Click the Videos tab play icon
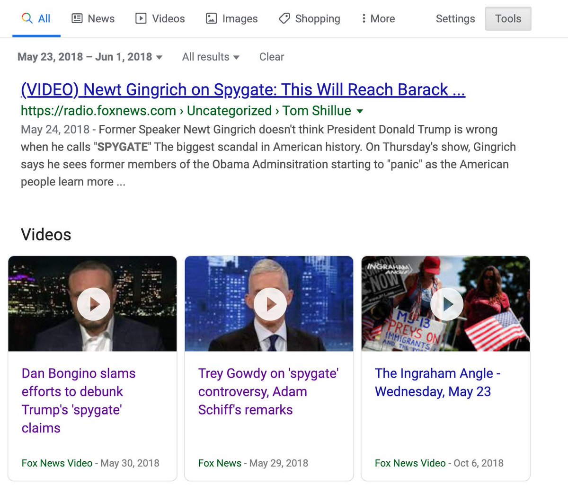The height and width of the screenshot is (503, 568). click(141, 18)
